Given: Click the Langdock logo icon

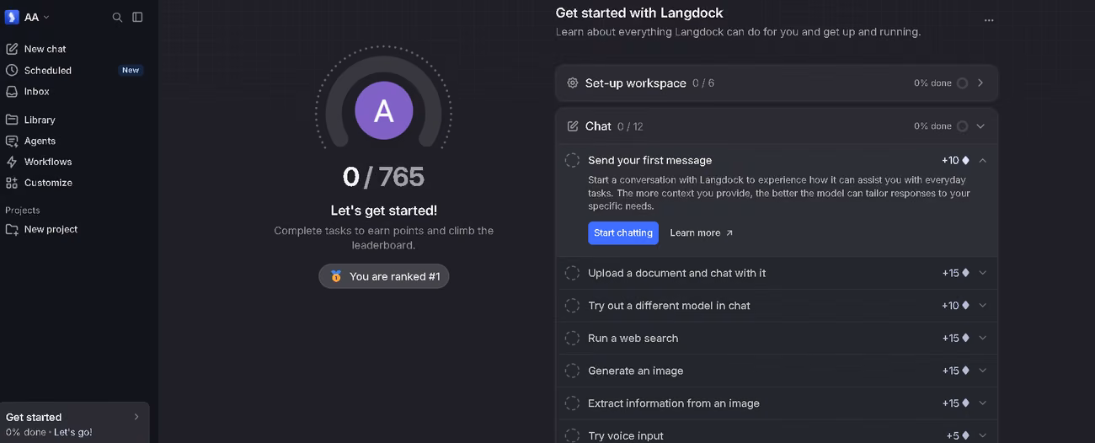Looking at the screenshot, I should 12,17.
